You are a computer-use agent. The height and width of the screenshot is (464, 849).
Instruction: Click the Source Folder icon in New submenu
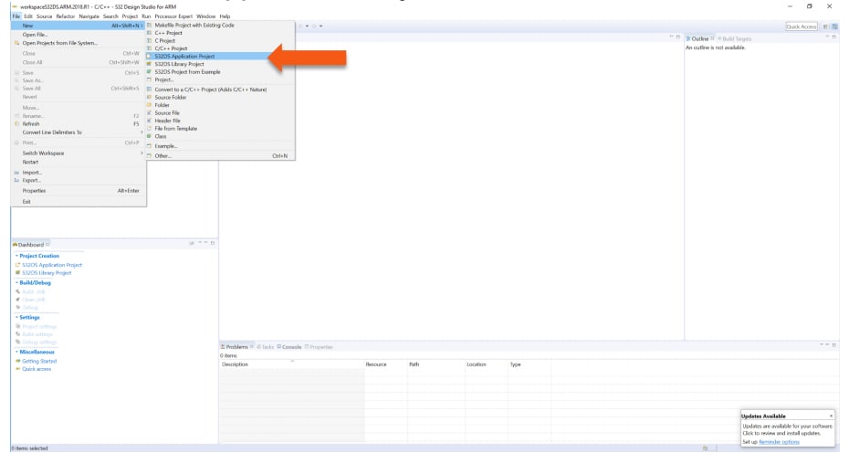click(x=150, y=97)
